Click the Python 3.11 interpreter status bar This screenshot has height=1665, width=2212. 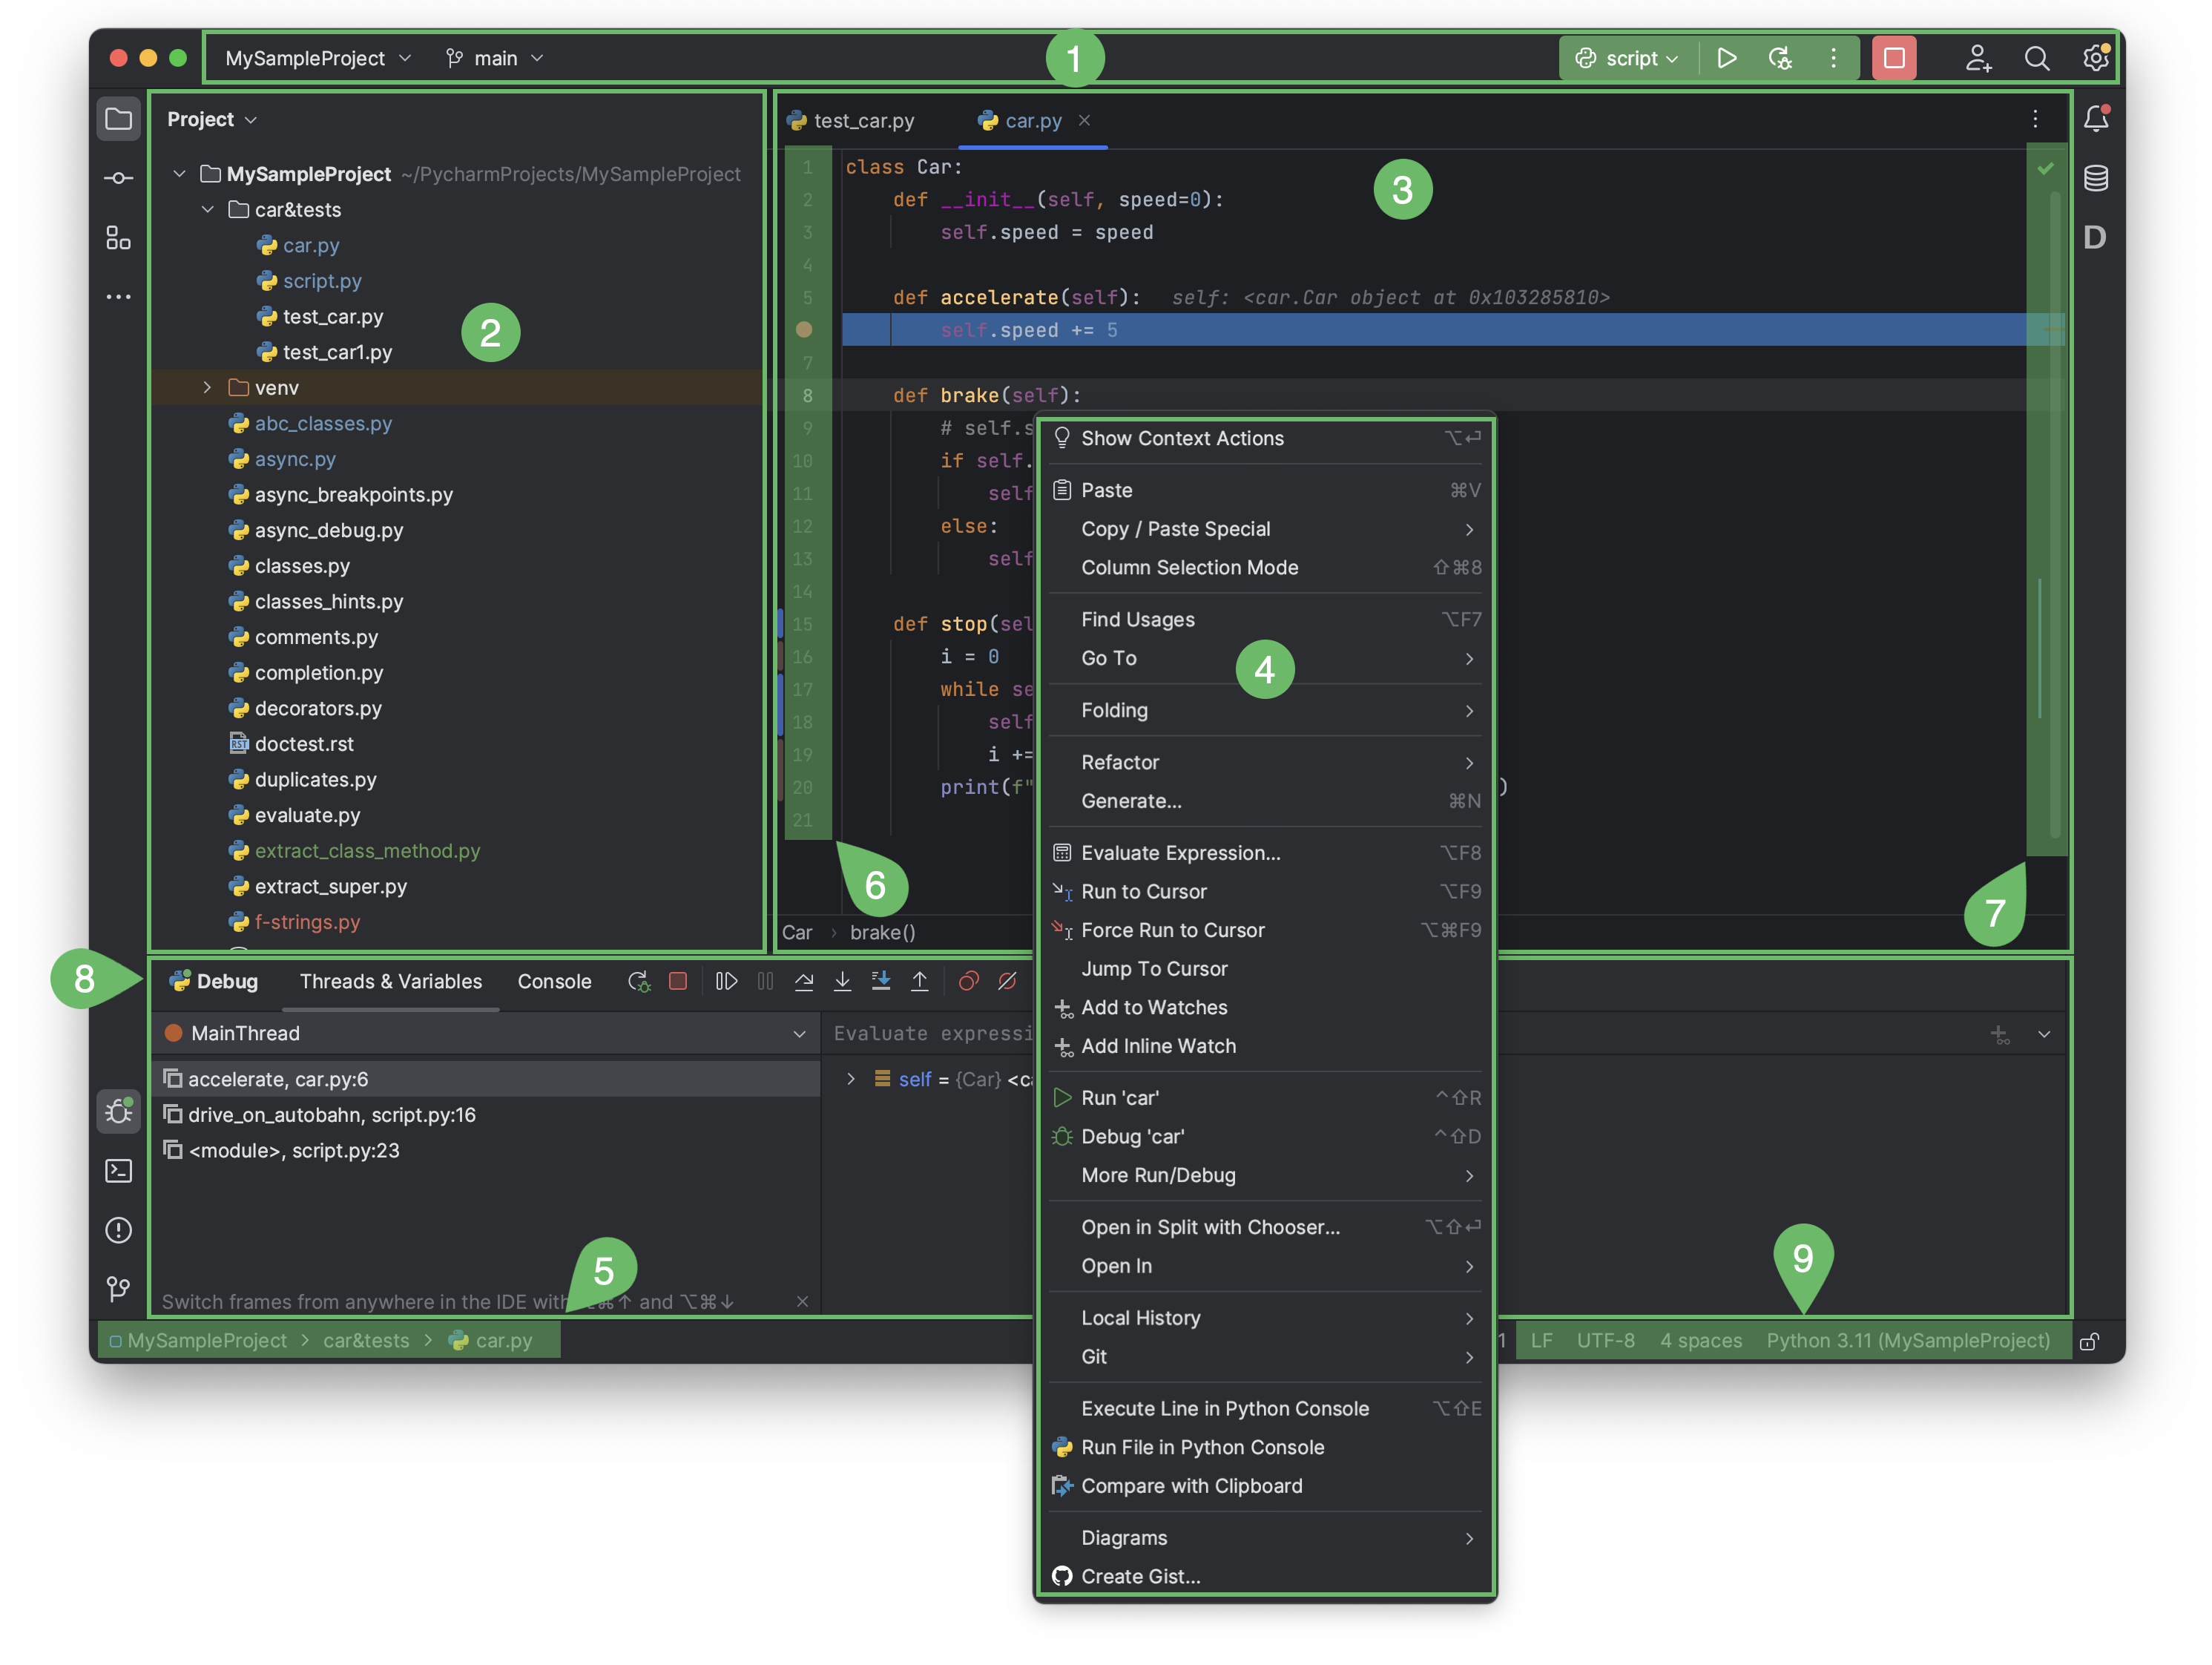click(1906, 1338)
